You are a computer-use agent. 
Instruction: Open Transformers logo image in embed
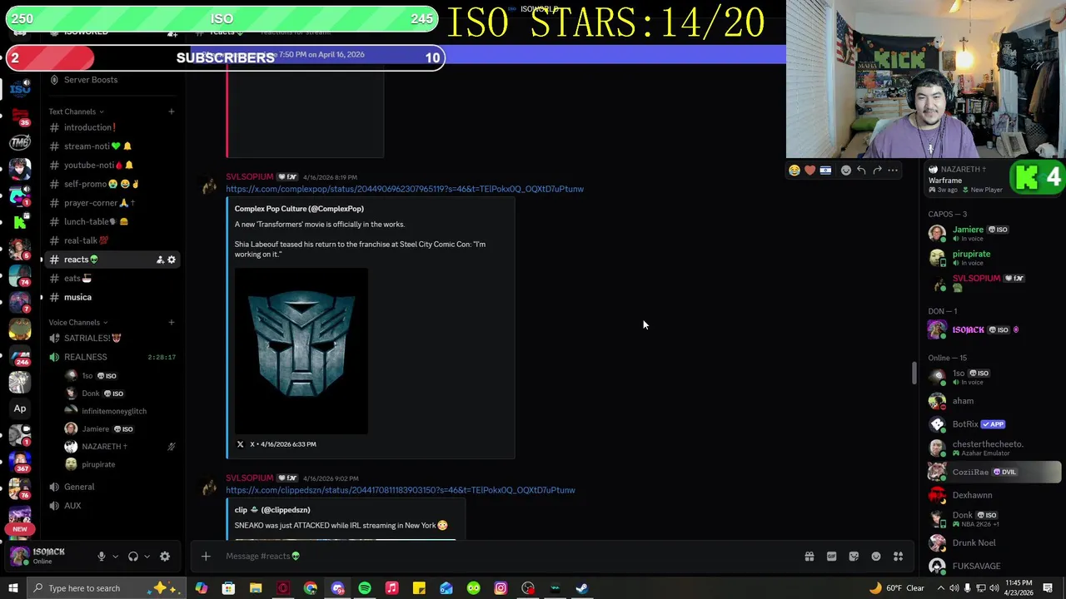[301, 351]
